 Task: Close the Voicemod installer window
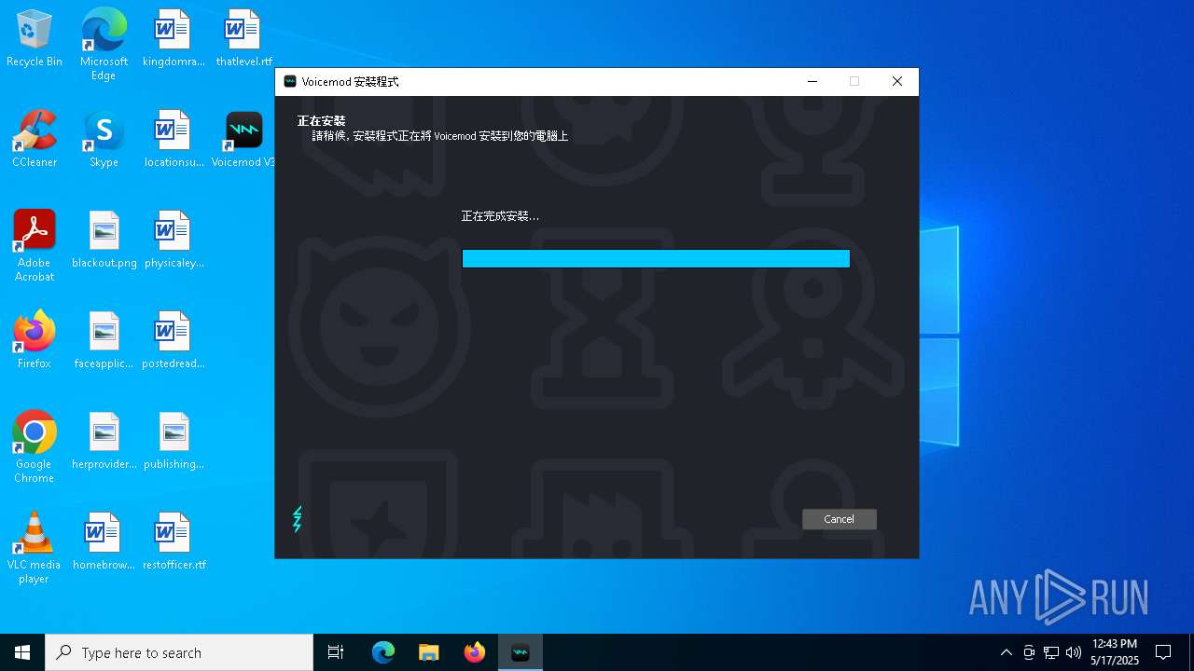(x=897, y=82)
